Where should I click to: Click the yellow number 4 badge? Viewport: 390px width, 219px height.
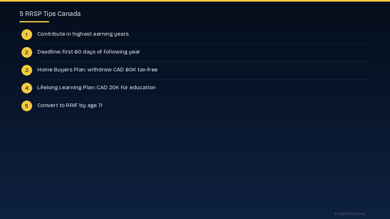click(27, 88)
